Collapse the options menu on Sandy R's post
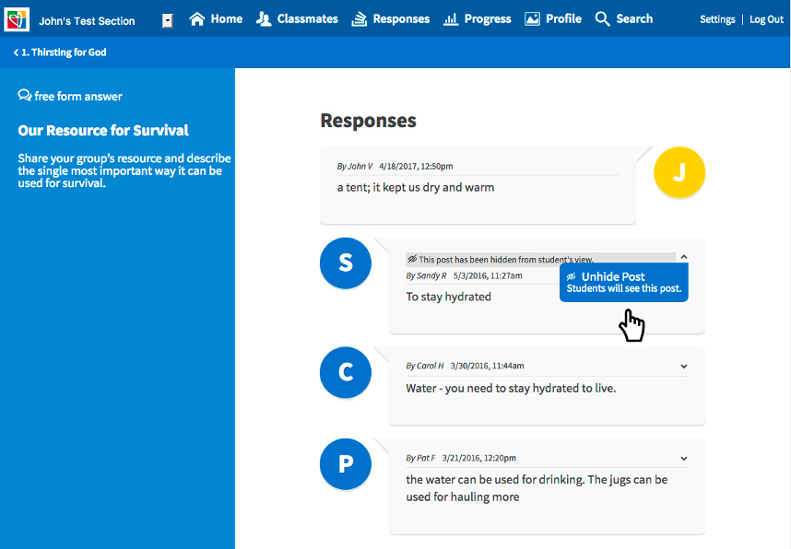 (683, 257)
